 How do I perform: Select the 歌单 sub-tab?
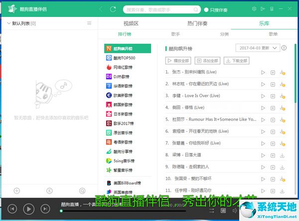tap(273, 34)
